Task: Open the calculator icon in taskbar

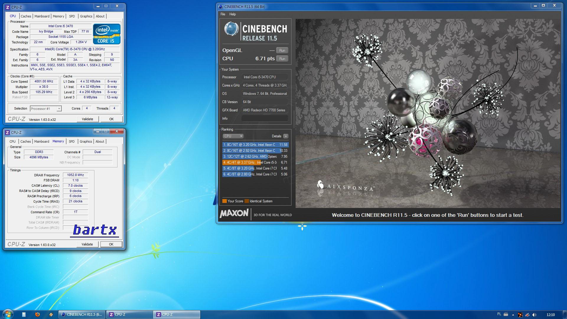Action: click(x=24, y=315)
